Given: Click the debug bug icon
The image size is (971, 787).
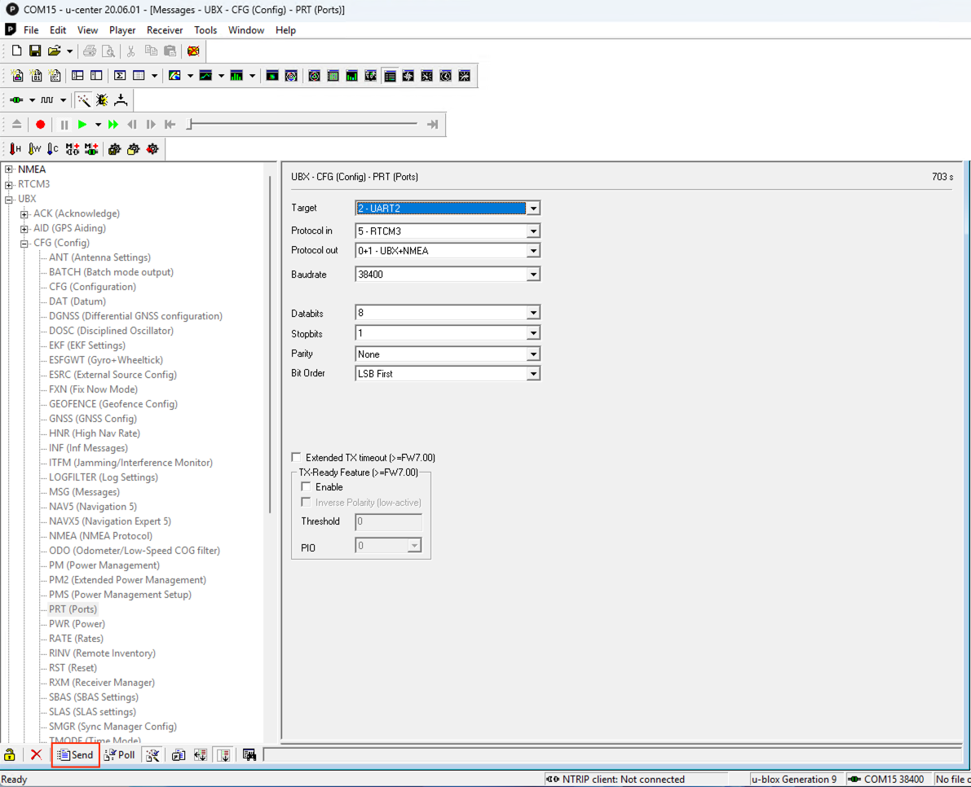Looking at the screenshot, I should click(x=102, y=100).
